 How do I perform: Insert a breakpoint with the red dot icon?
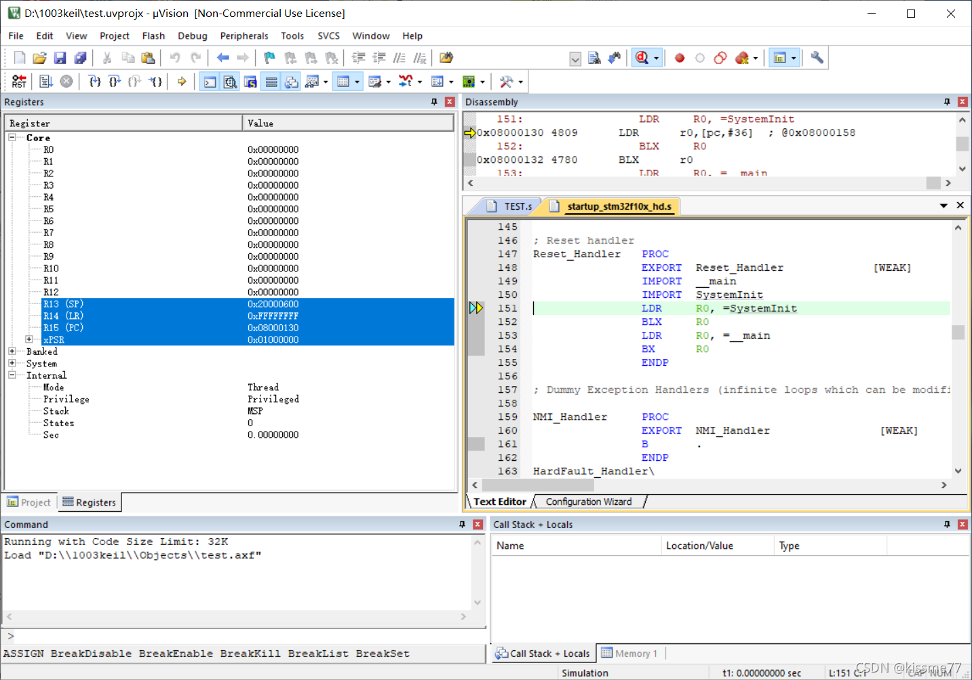(x=680, y=58)
